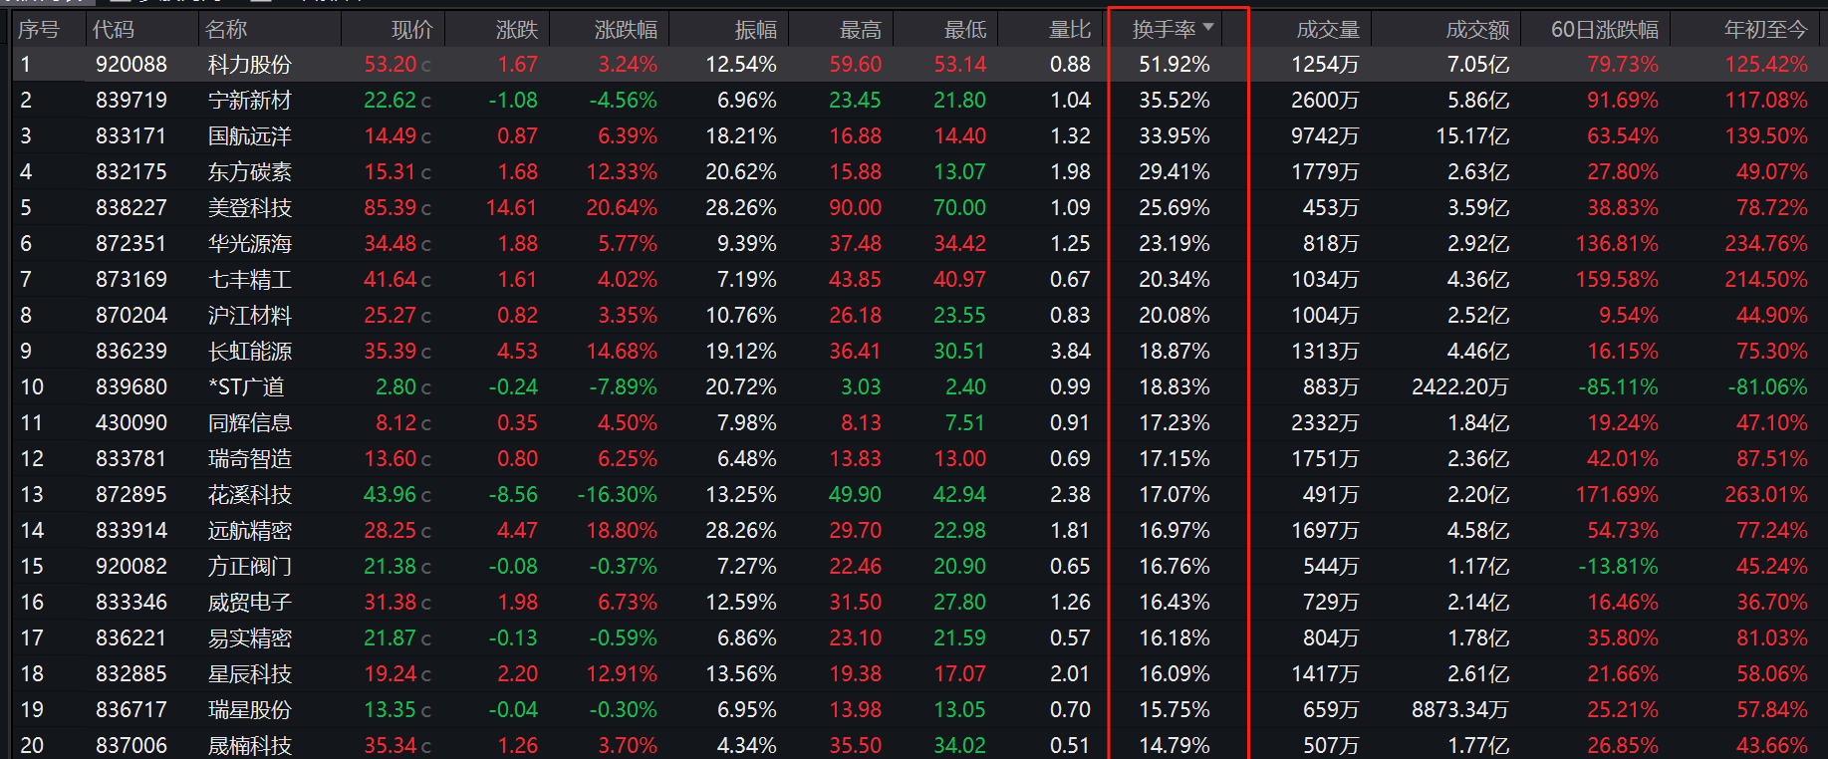Screen dimensions: 1828x759
Task: Select stock 国航远洋 name
Action: (x=250, y=136)
